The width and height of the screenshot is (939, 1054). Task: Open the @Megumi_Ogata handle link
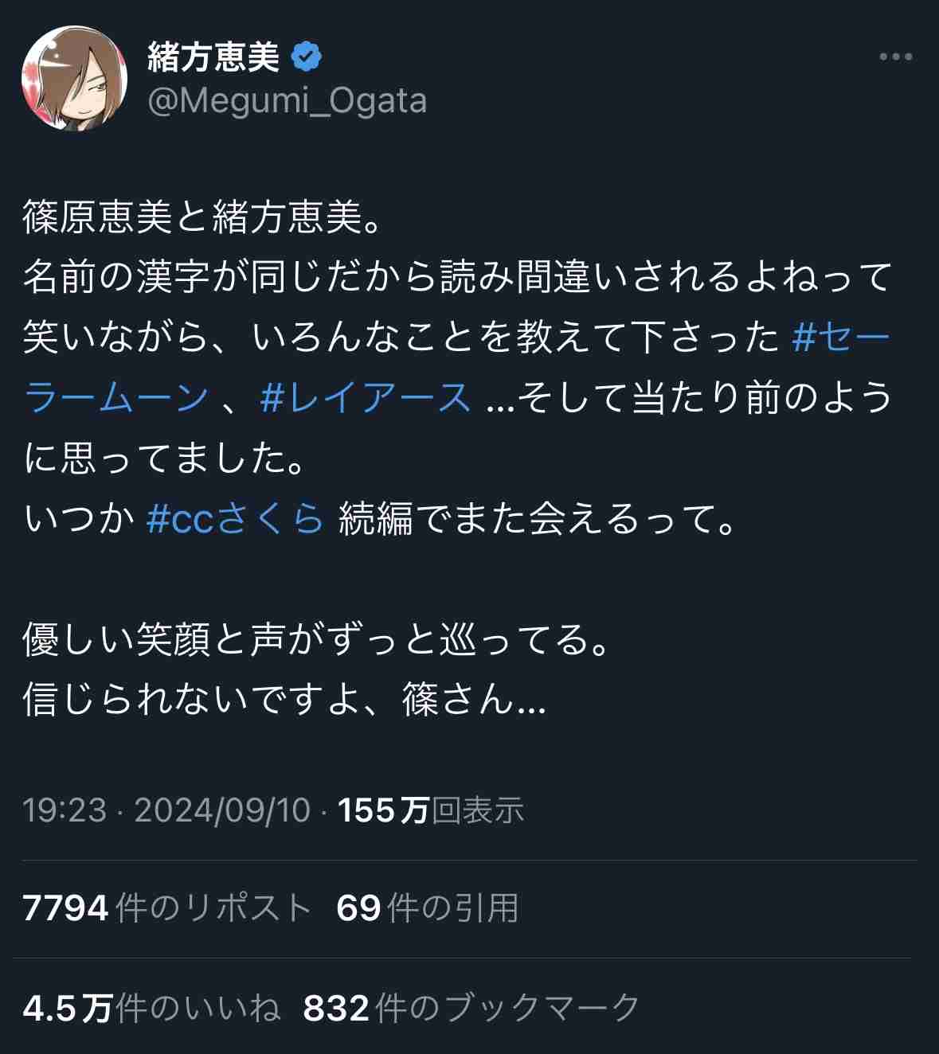click(288, 101)
